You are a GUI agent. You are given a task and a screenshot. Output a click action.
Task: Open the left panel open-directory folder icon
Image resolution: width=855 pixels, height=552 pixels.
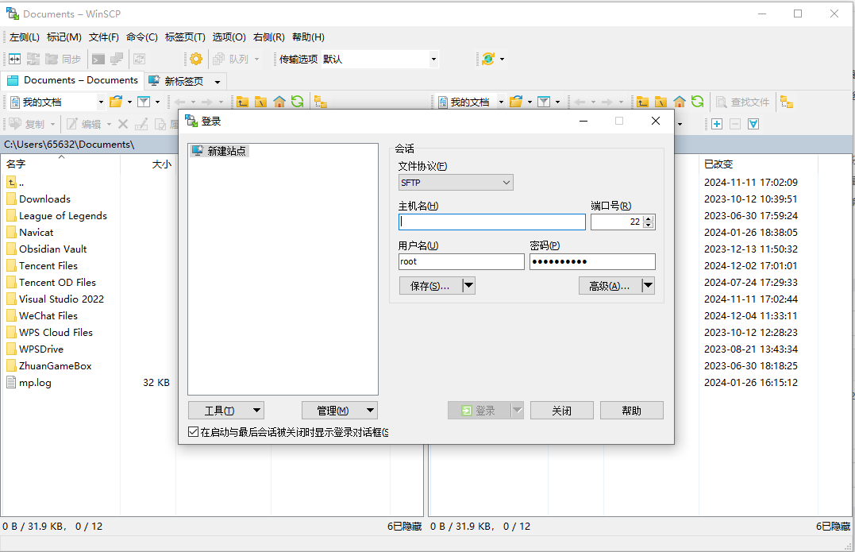click(x=116, y=102)
